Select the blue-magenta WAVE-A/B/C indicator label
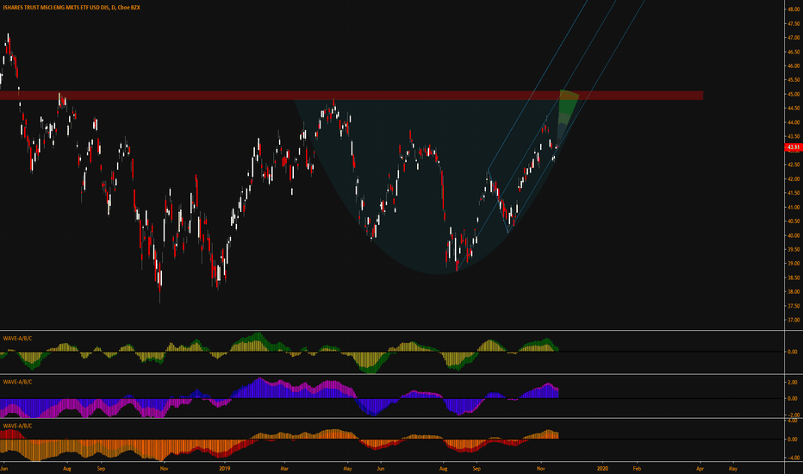Screen dimensions: 803x474 click(x=17, y=382)
